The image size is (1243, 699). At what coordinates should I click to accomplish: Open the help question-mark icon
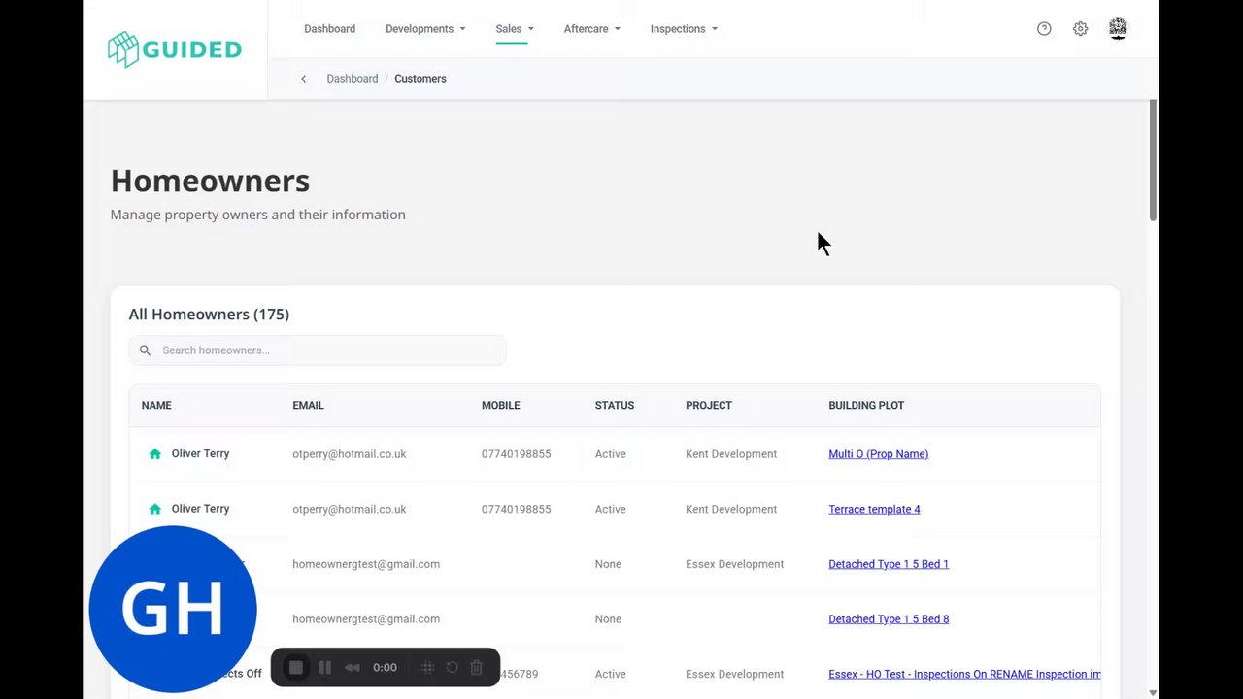click(x=1044, y=29)
